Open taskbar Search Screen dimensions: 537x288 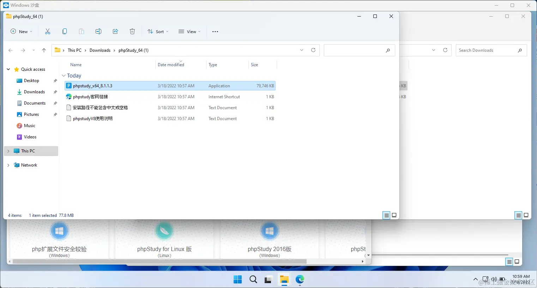[253, 280]
